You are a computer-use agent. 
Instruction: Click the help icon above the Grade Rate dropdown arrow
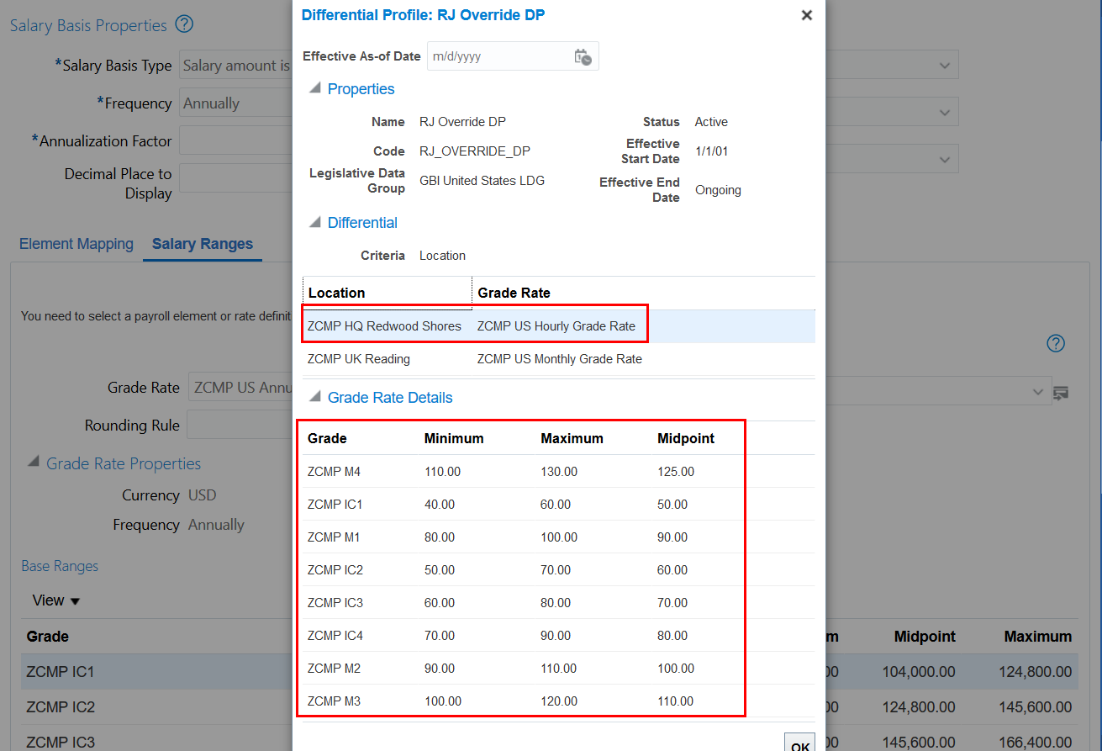tap(1056, 343)
